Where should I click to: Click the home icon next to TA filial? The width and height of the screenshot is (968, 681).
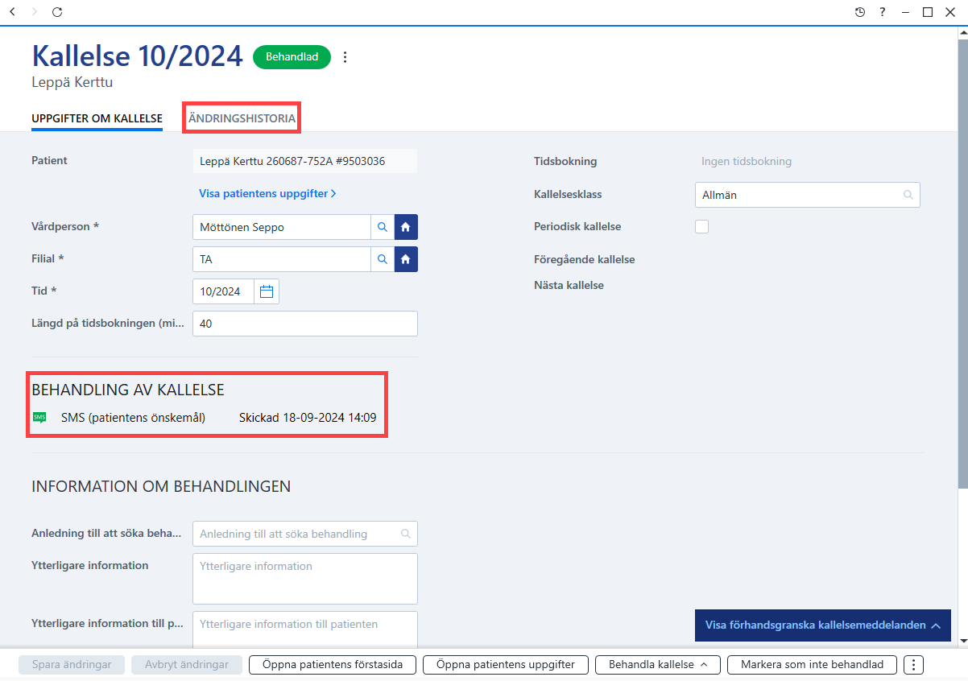[x=406, y=259]
